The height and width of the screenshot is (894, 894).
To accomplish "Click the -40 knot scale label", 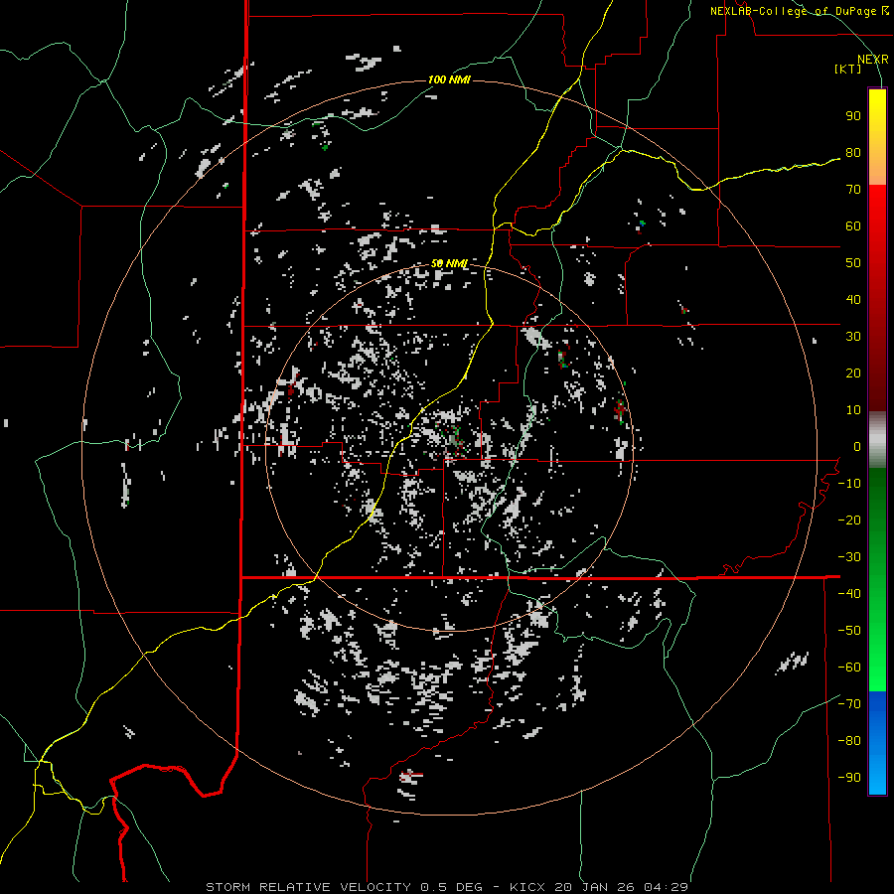I will point(849,594).
